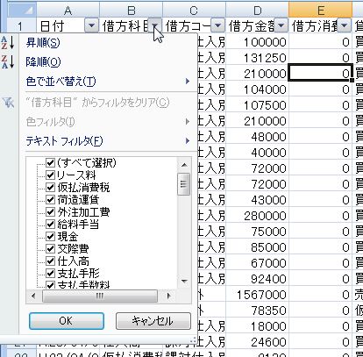The width and height of the screenshot is (363, 357).
Task: Toggle the (すべて選択) checkbox
Action: pos(51,162)
